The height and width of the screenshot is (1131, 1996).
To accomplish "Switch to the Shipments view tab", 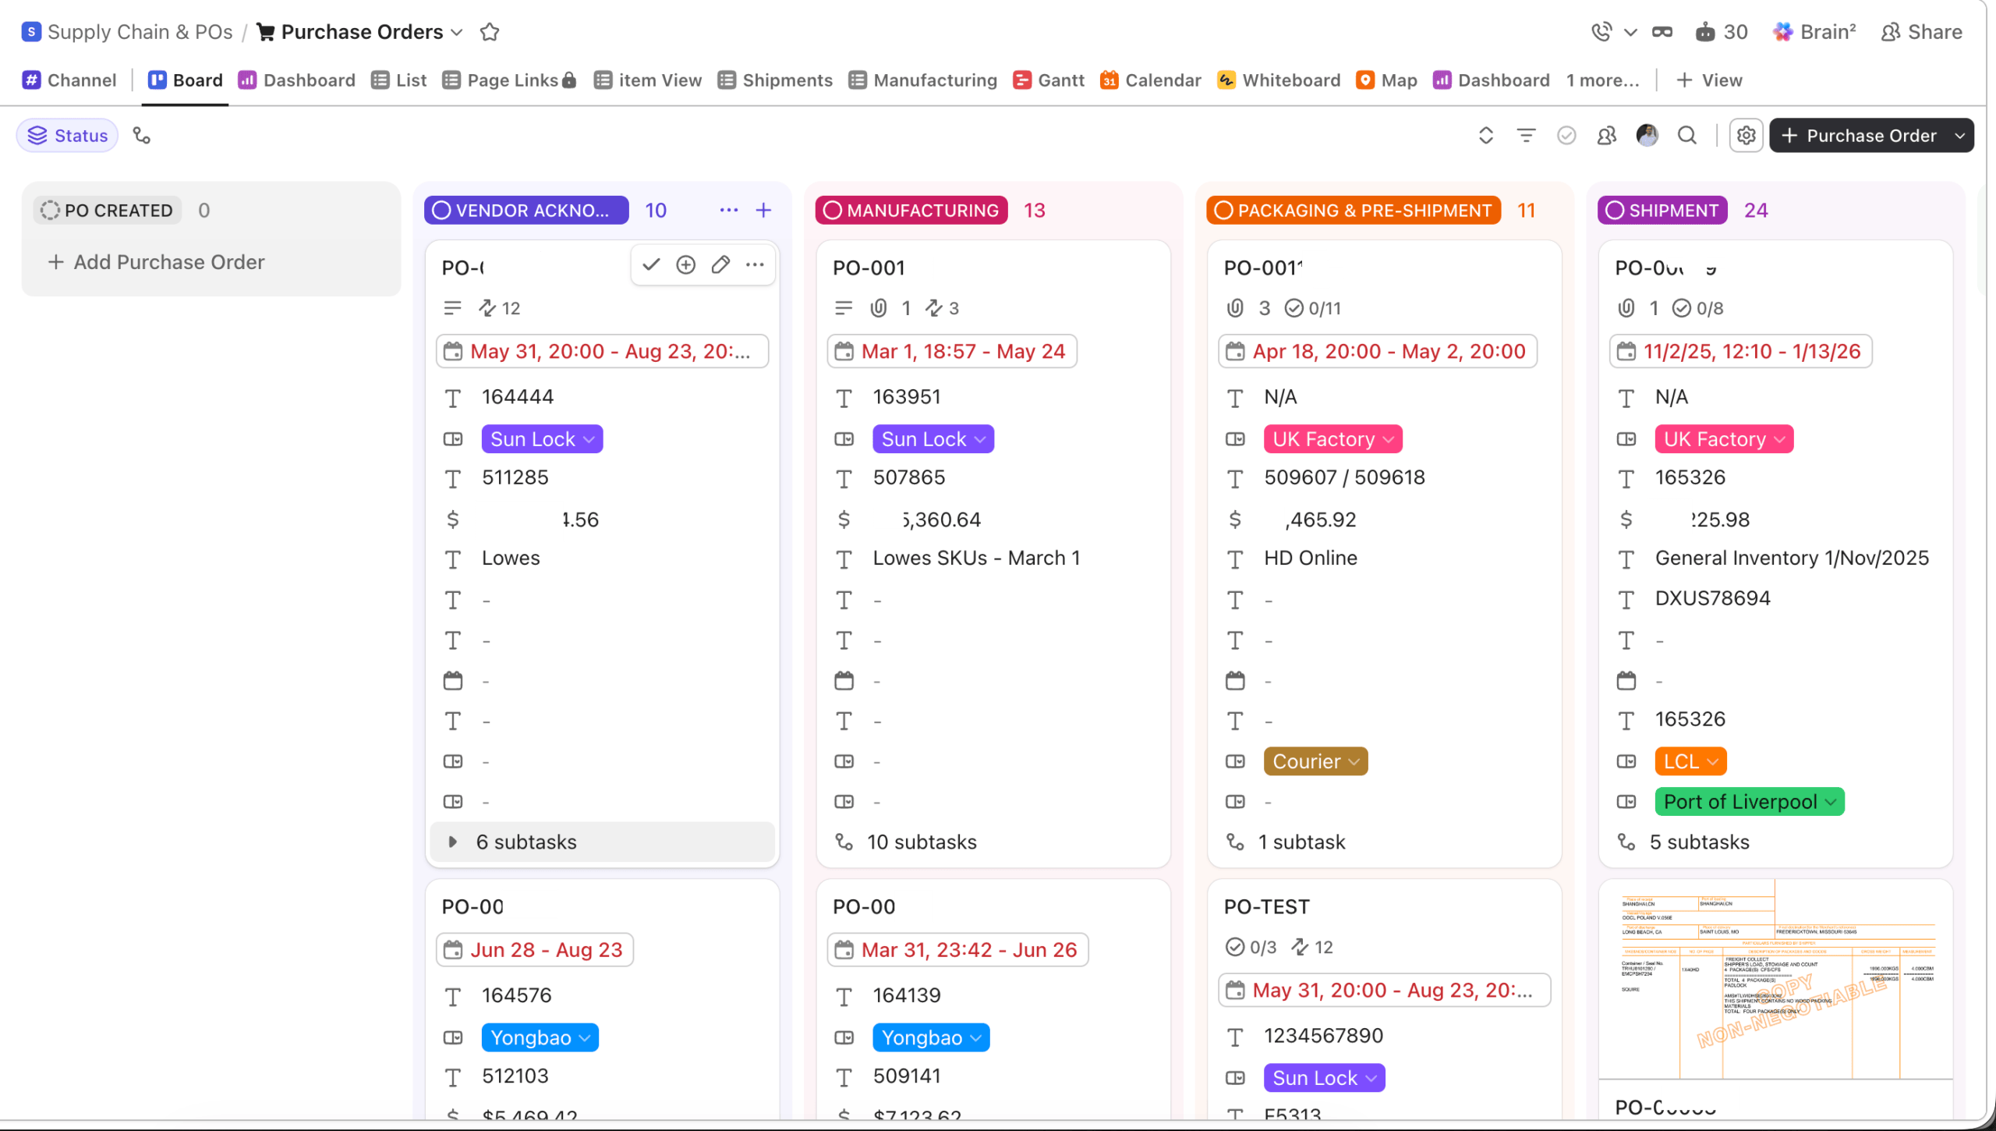I will [775, 80].
